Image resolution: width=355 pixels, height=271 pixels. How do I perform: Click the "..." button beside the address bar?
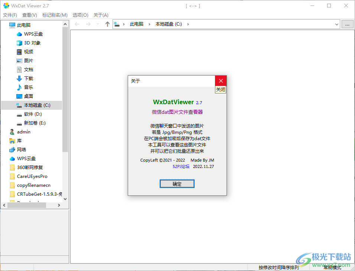coord(348,24)
